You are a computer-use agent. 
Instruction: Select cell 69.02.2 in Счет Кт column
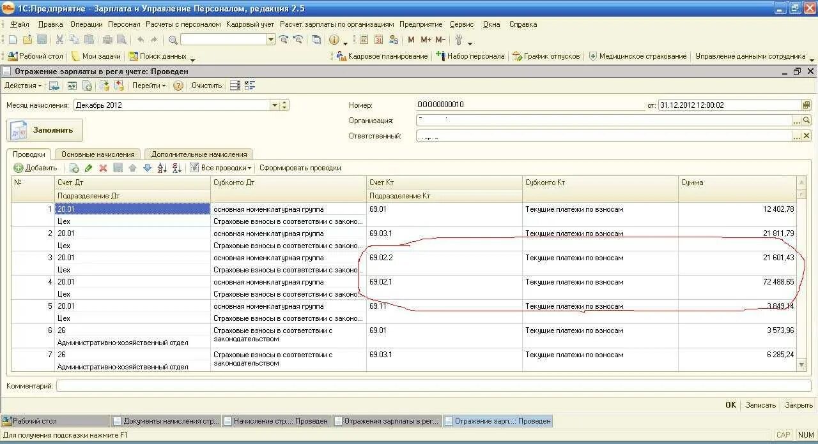coord(444,258)
